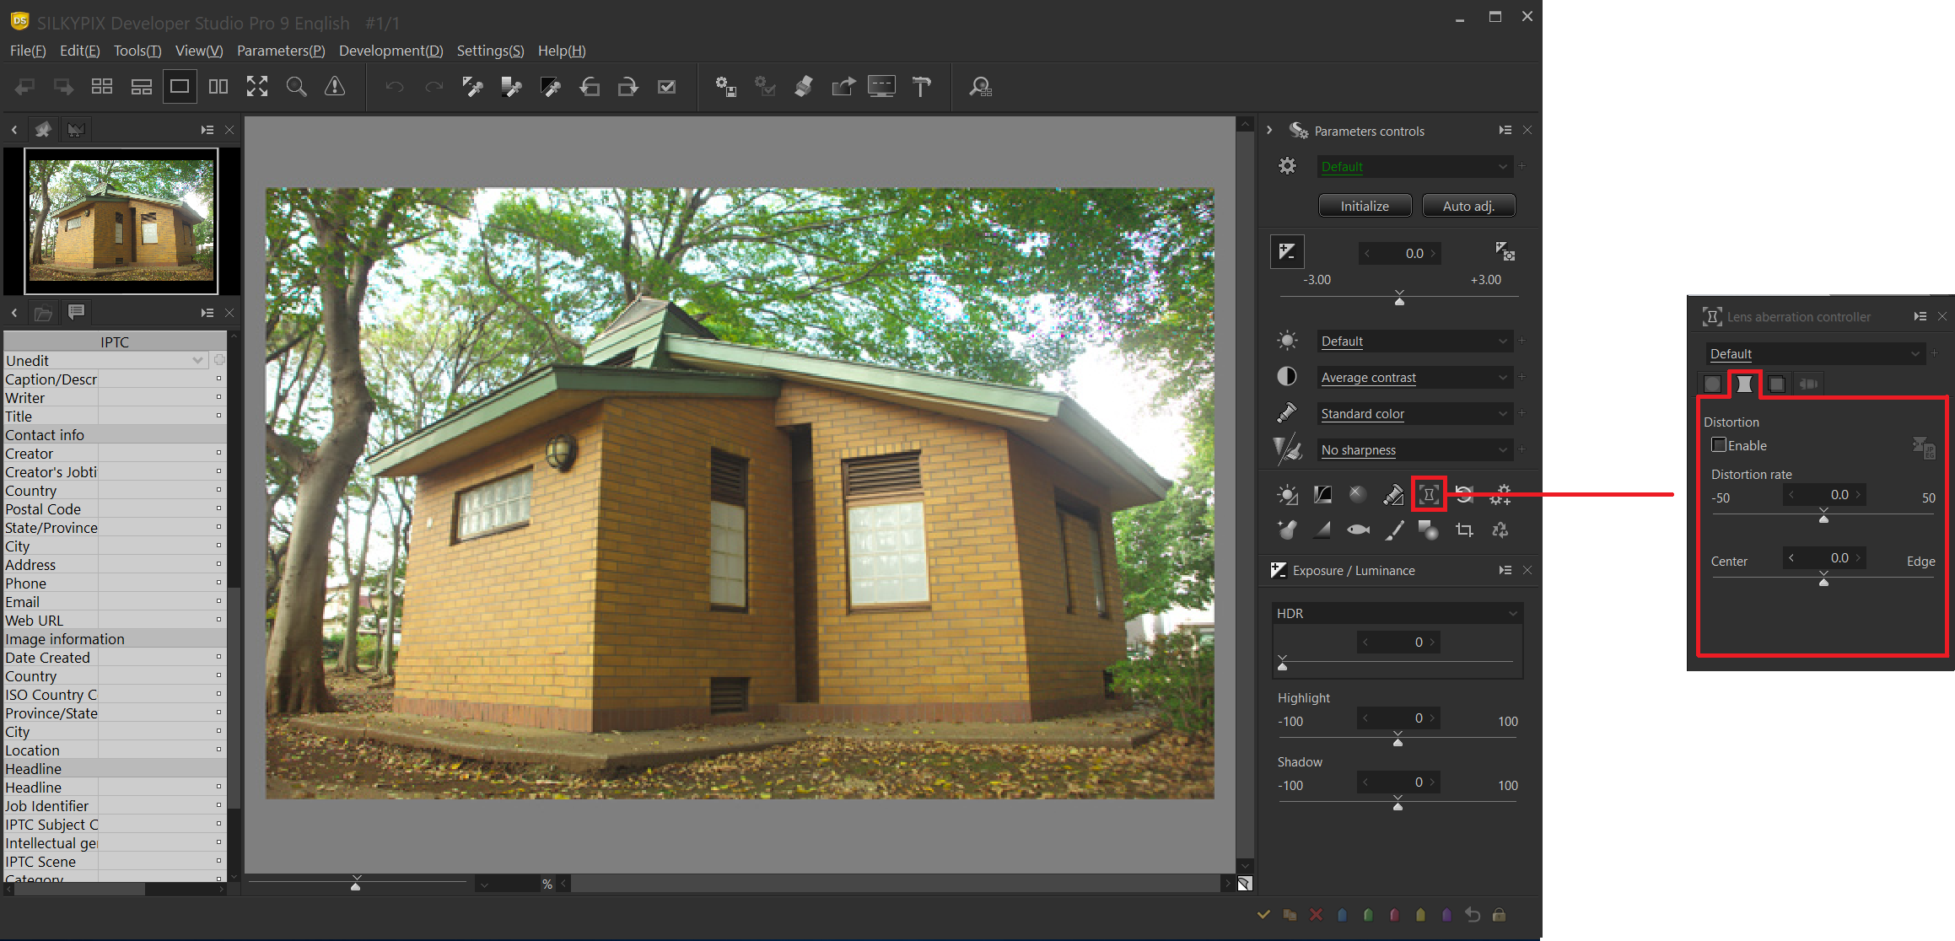
Task: Click the development settings gears plus icon
Action: pyautogui.click(x=1500, y=494)
